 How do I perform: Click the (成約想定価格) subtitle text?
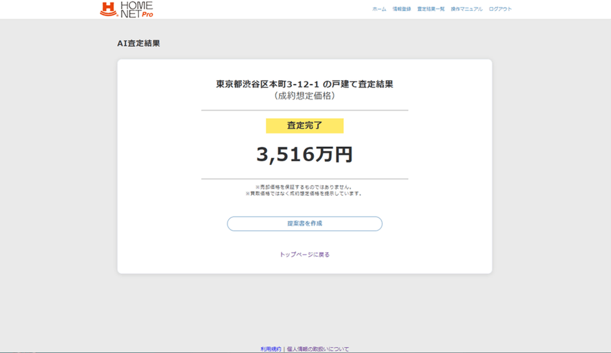(x=304, y=96)
